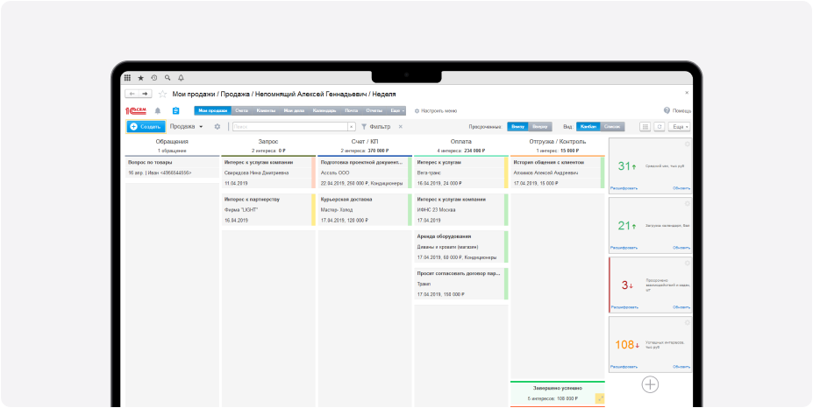Open the clipboard tasks icon

tap(175, 111)
